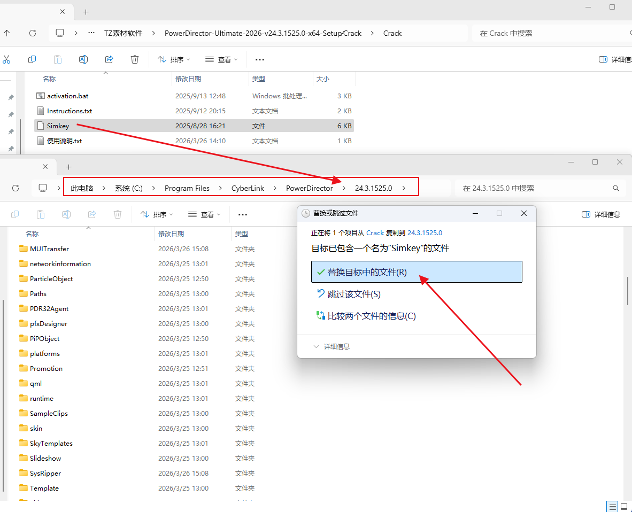
Task: Open 排序 sort menu in Crack window
Action: pyautogui.click(x=174, y=60)
